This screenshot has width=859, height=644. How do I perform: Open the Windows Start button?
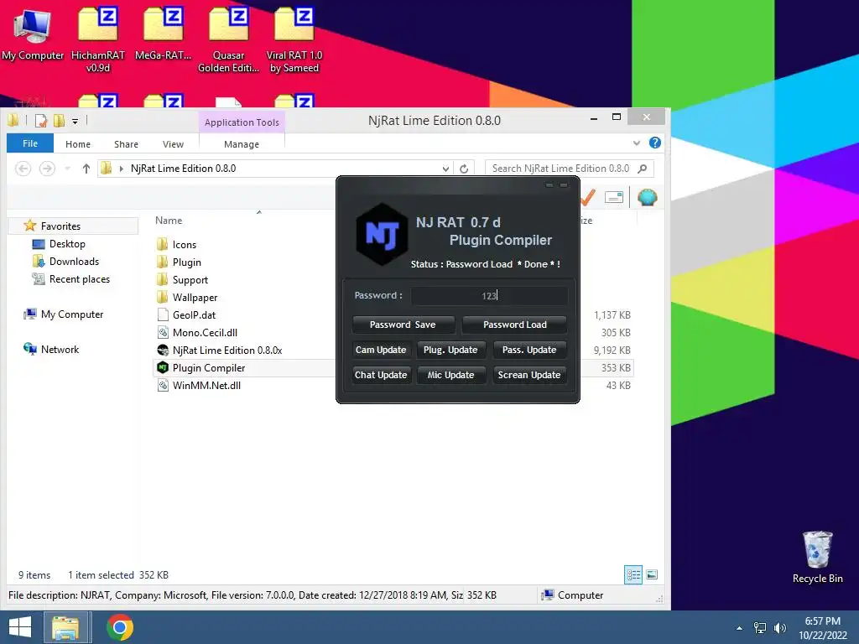coord(20,627)
